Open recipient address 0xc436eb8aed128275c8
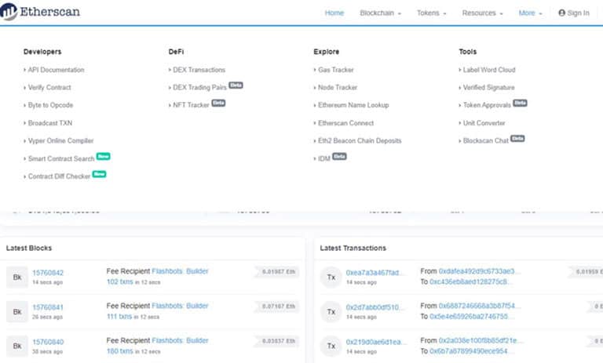The image size is (603, 363). point(471,282)
